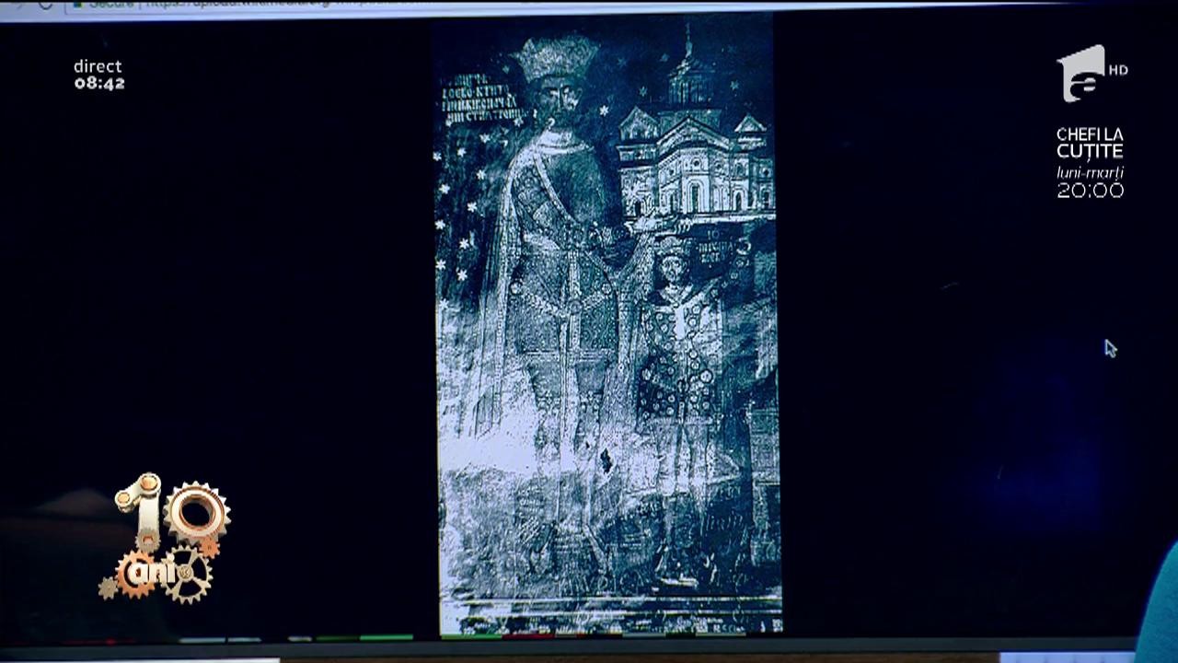
Task: Focus the upload.wikimedia.org address bar
Action: (276, 6)
